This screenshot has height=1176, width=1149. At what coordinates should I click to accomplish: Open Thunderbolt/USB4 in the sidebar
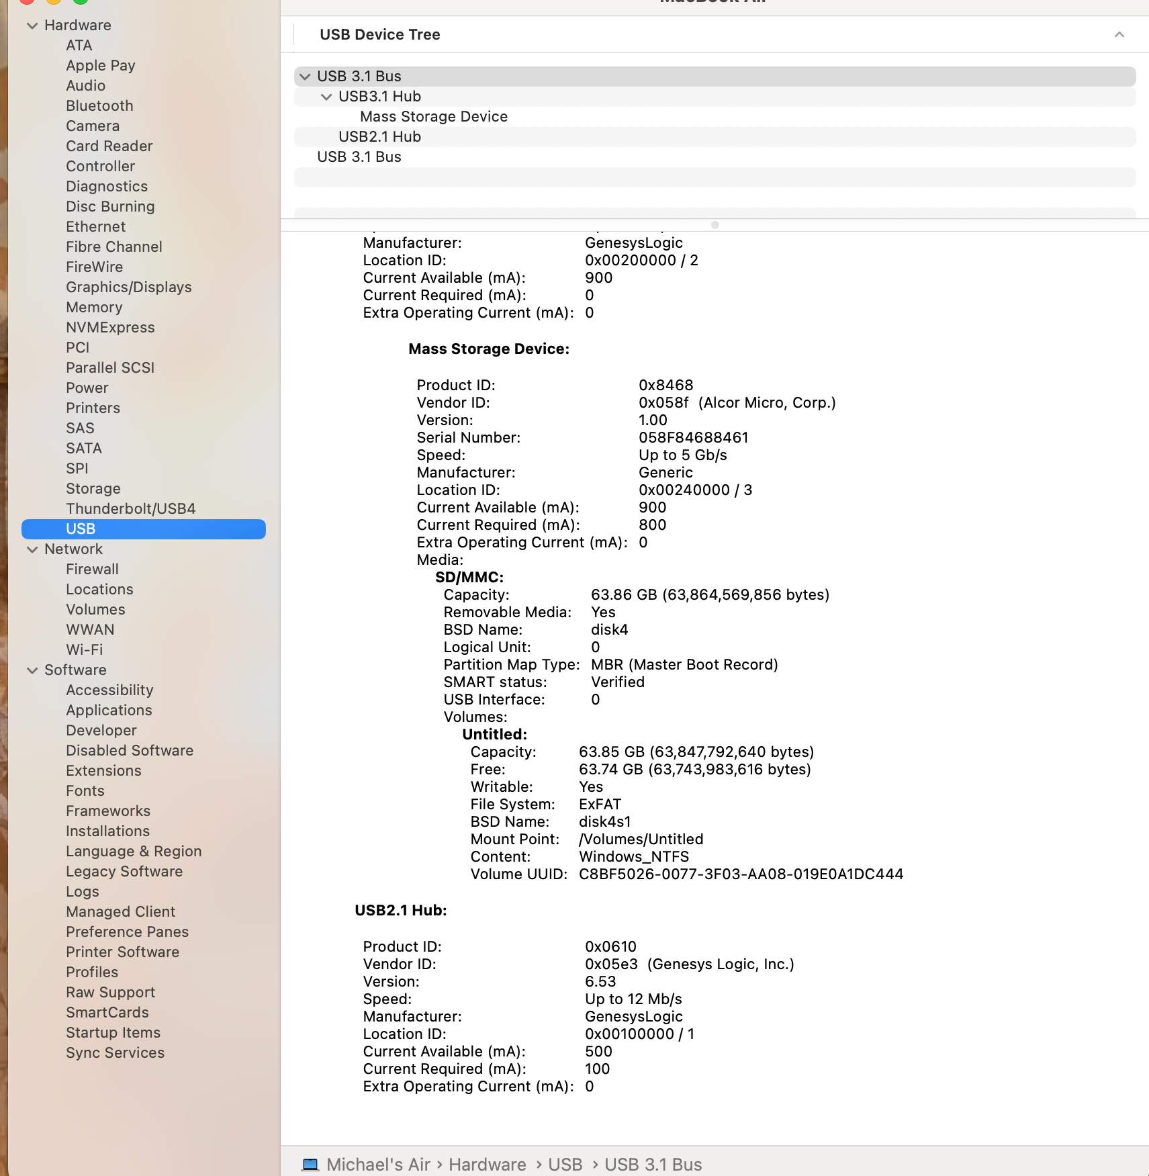[131, 509]
